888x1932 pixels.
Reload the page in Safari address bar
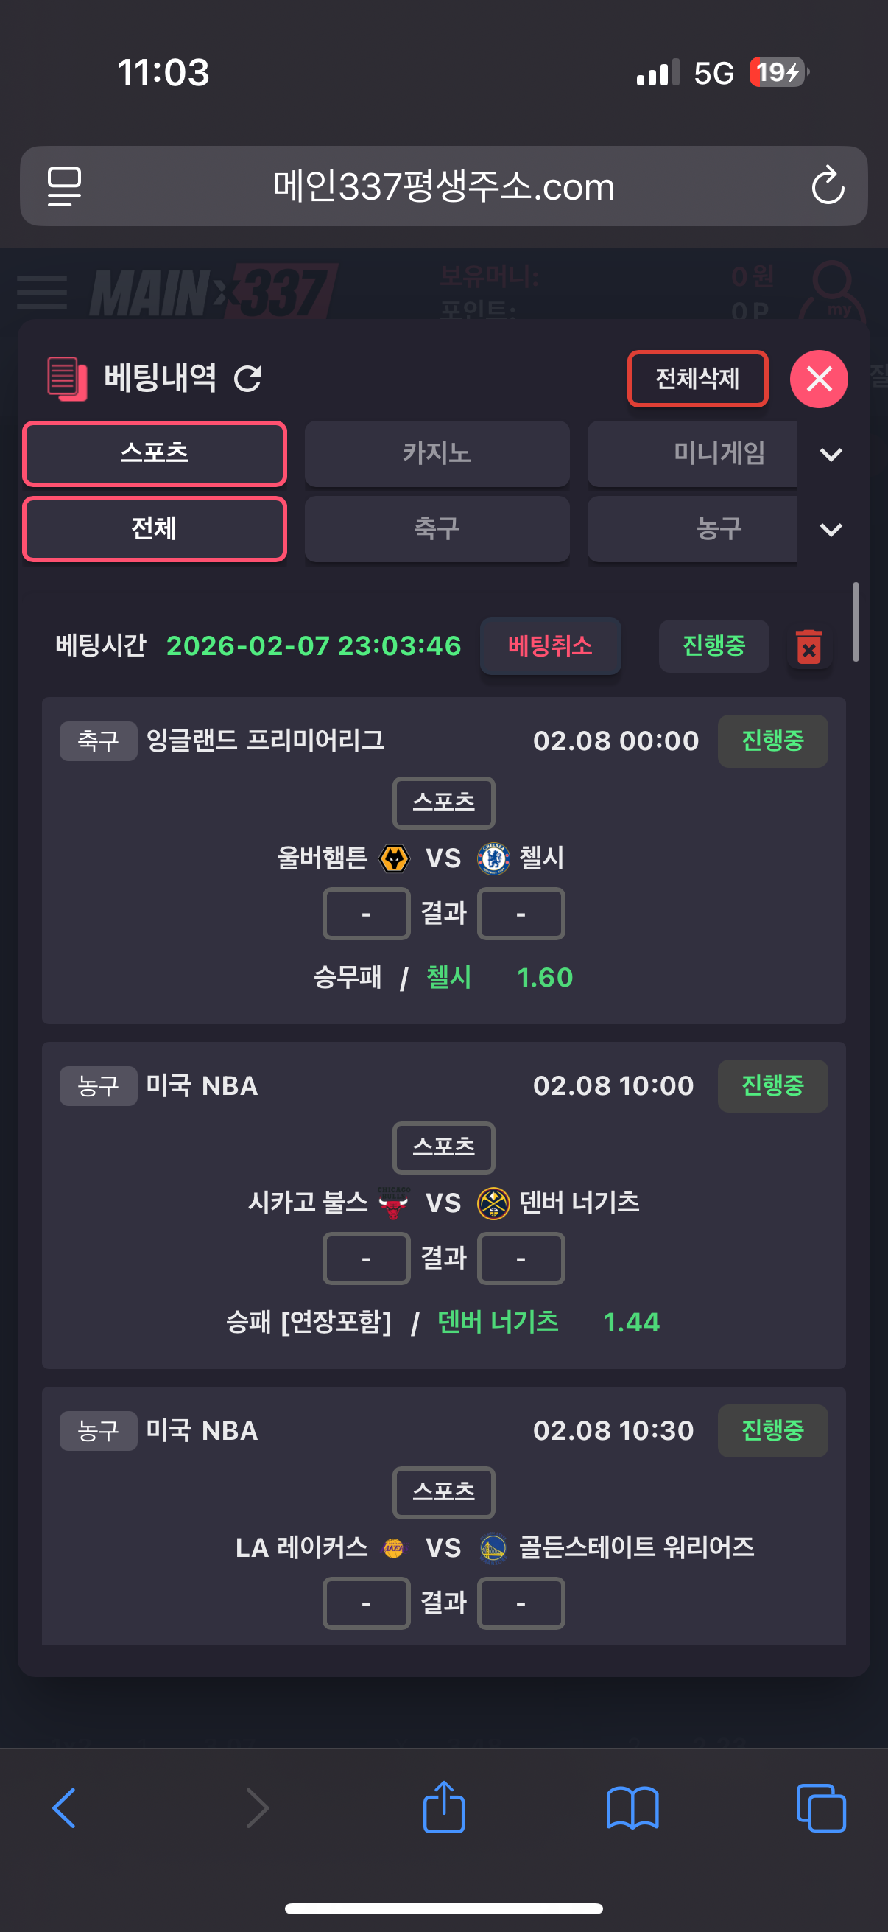coord(828,186)
